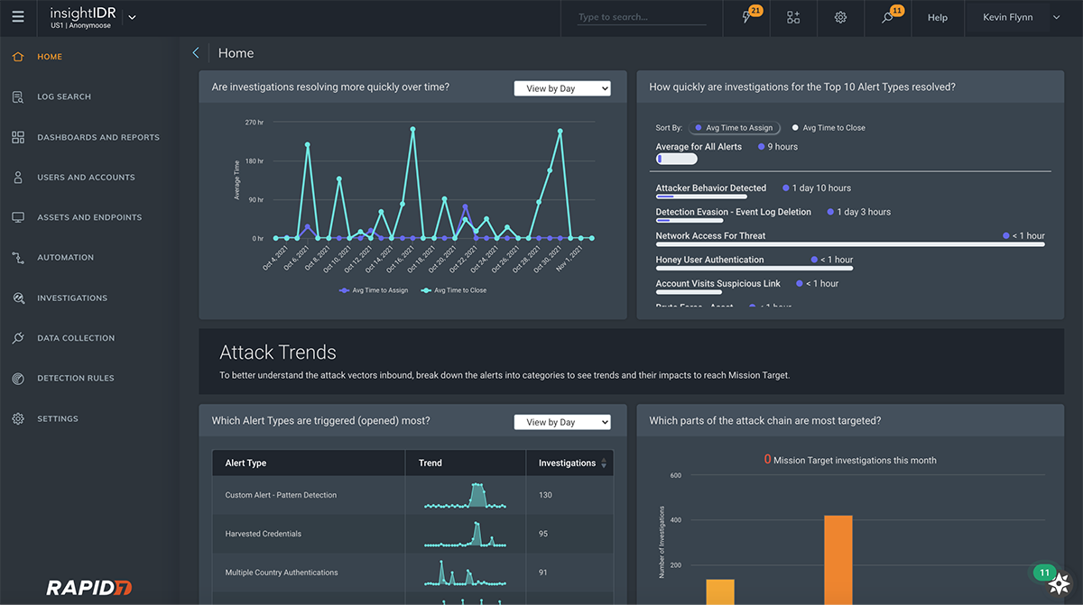The image size is (1083, 605).
Task: Open the add-widget apps icon in header
Action: (793, 17)
